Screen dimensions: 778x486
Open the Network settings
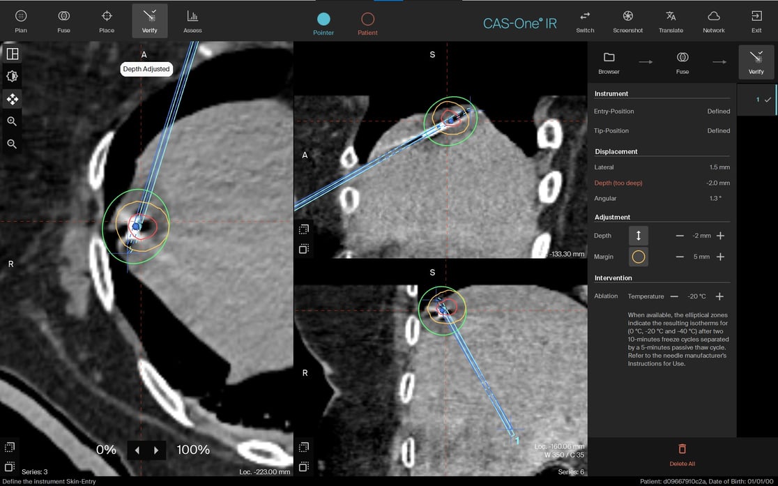coord(713,22)
